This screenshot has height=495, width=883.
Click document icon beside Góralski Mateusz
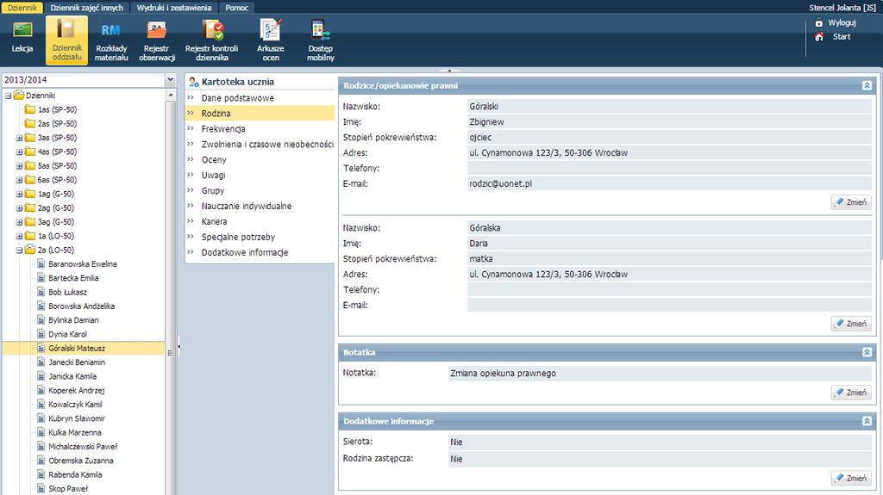coord(41,348)
